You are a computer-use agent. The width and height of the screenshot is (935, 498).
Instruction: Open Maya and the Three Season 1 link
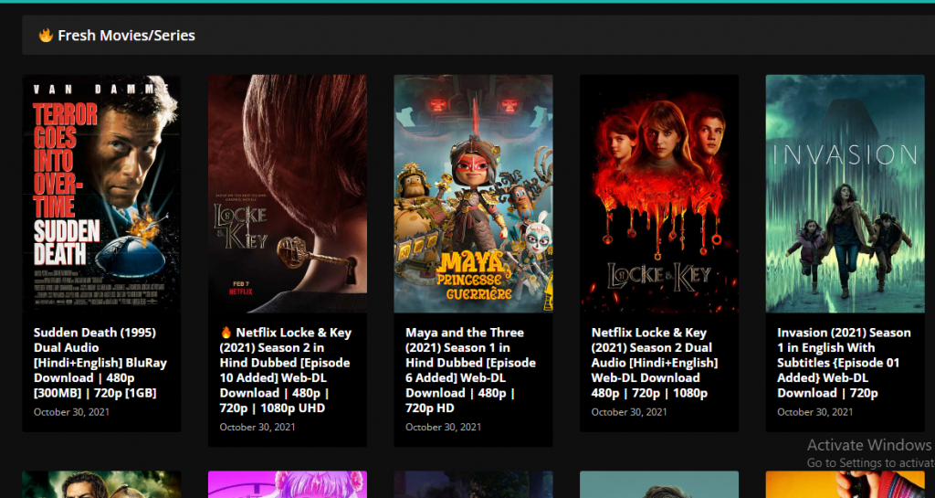point(471,370)
